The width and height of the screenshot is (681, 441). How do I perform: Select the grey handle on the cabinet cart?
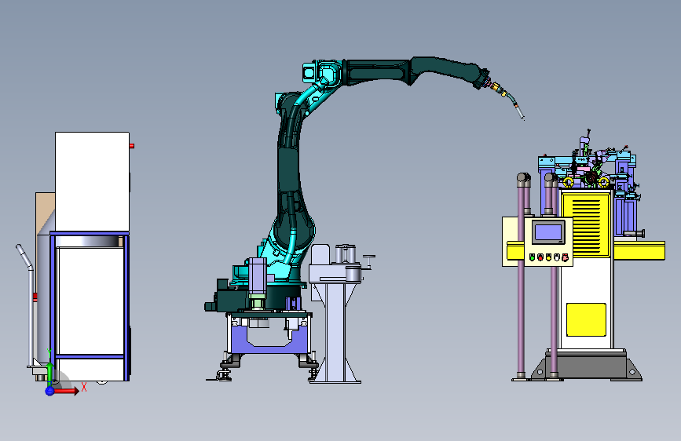(x=27, y=304)
